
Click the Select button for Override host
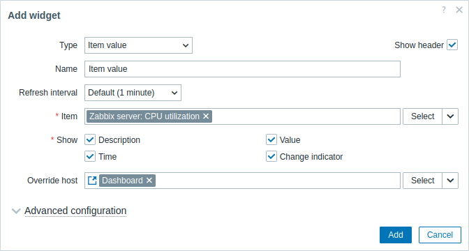pyautogui.click(x=422, y=181)
